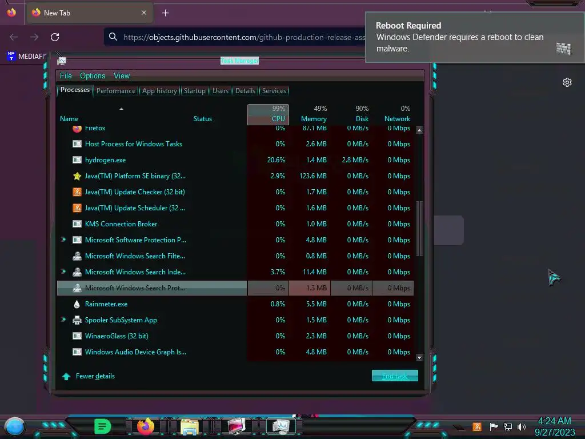Click the Java Update Checker icon
This screenshot has width=585, height=439.
(77, 192)
